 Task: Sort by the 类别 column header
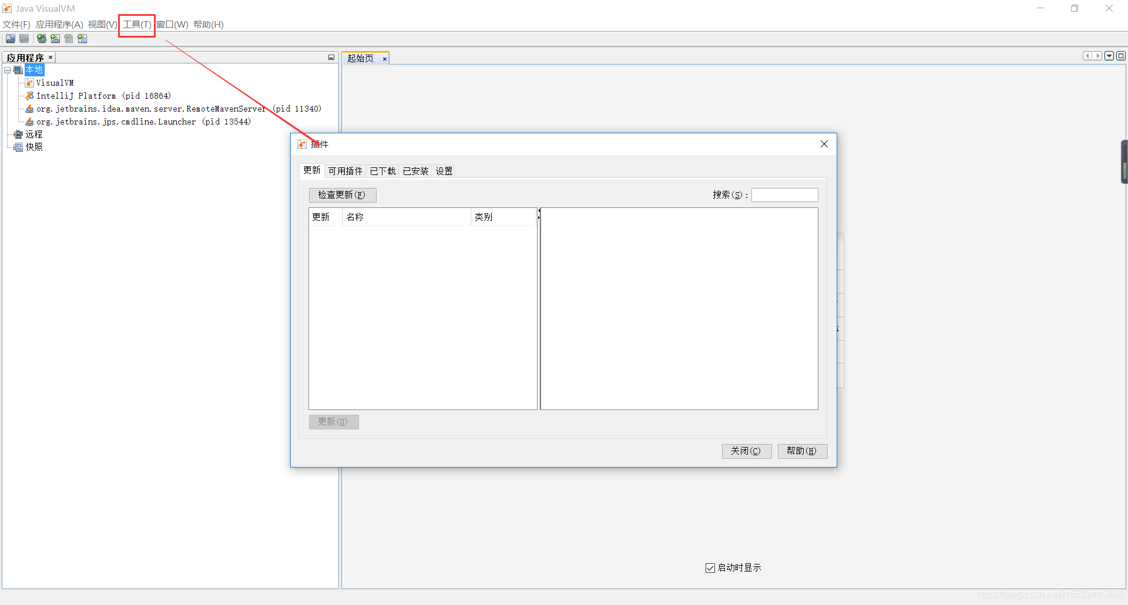[x=503, y=217]
